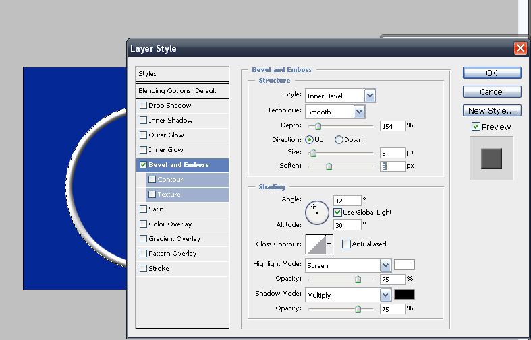531x340 pixels.
Task: Select the Down direction radio button
Action: point(339,140)
